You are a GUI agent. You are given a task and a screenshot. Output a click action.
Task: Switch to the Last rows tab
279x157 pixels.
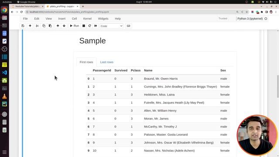click(x=107, y=62)
